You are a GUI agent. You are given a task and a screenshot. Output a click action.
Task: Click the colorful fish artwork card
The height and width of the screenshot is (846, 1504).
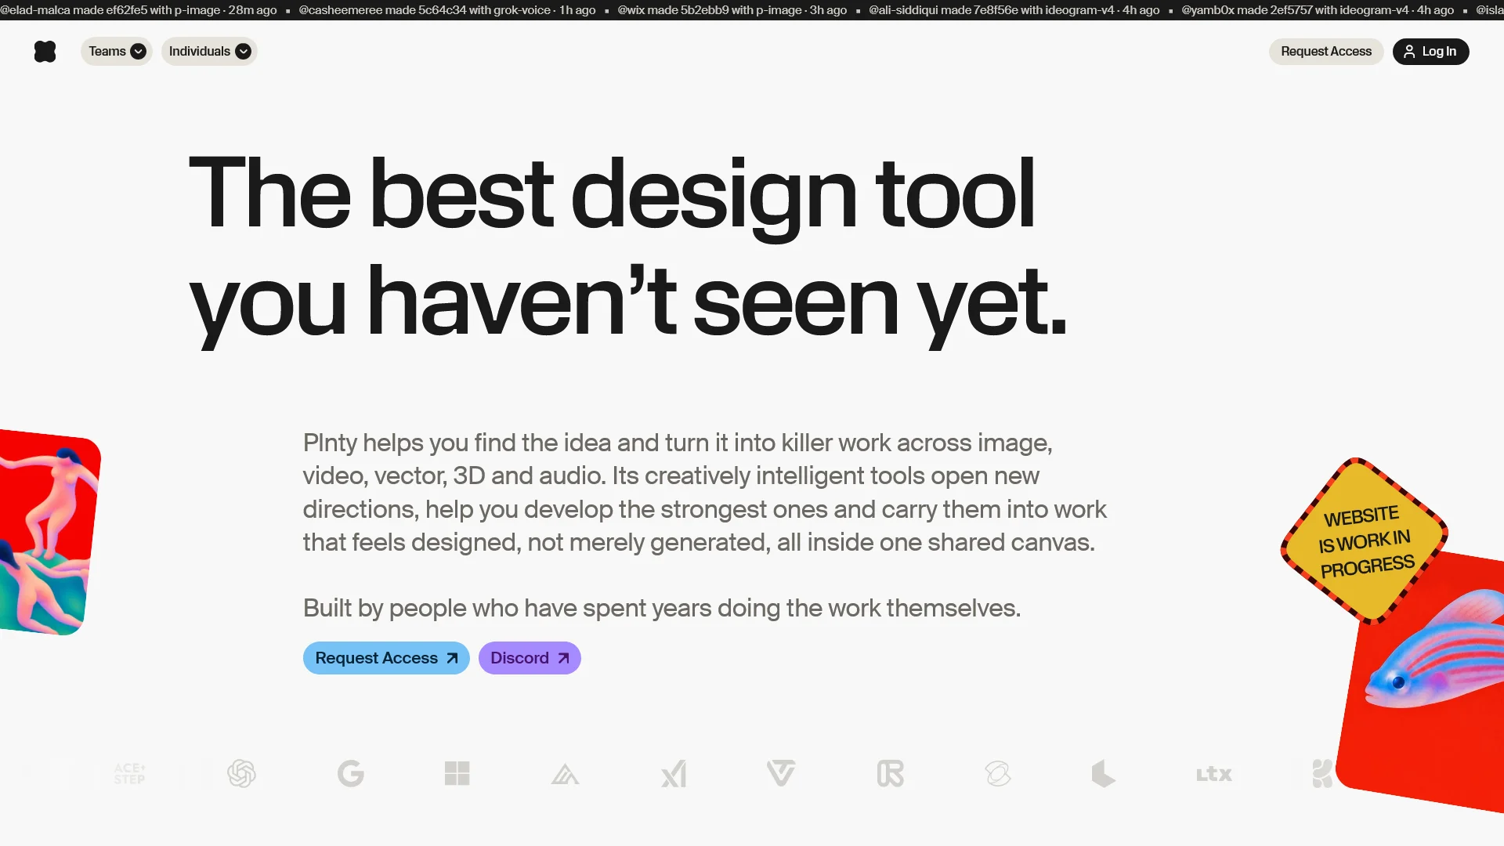(x=1422, y=681)
